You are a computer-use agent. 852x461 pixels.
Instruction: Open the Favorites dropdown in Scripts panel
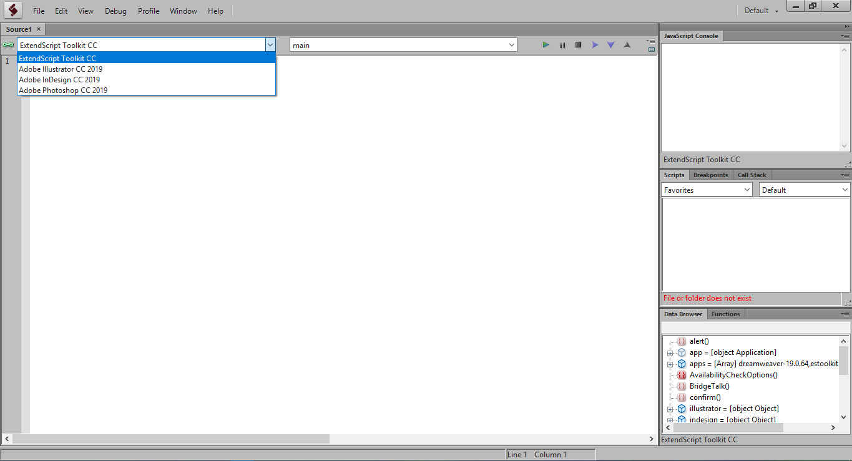point(707,190)
